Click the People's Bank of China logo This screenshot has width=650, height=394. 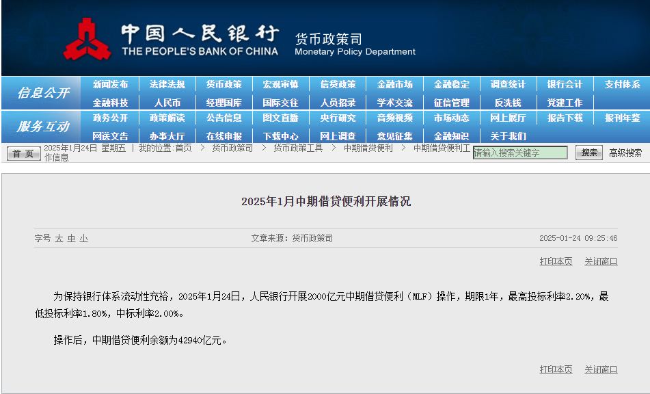click(87, 39)
